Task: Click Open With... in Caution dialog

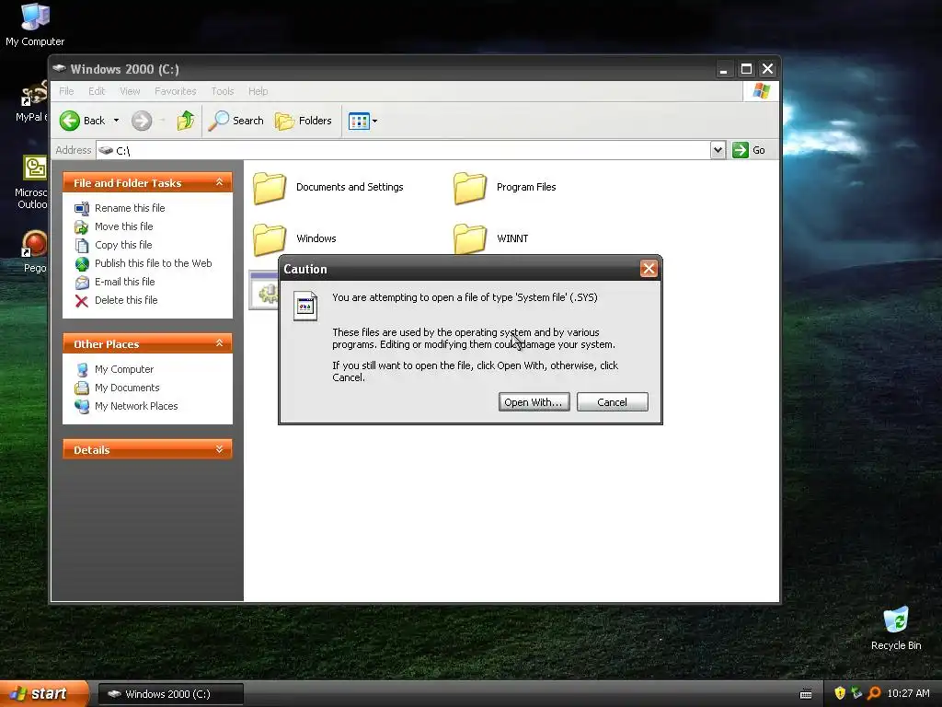Action: pyautogui.click(x=534, y=402)
